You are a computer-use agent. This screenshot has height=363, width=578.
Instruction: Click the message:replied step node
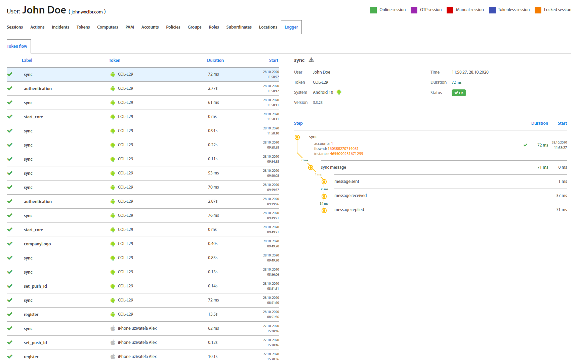(x=324, y=210)
